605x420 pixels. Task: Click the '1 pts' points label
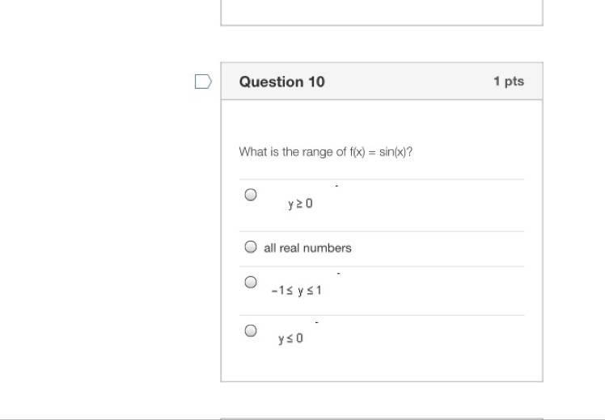509,82
